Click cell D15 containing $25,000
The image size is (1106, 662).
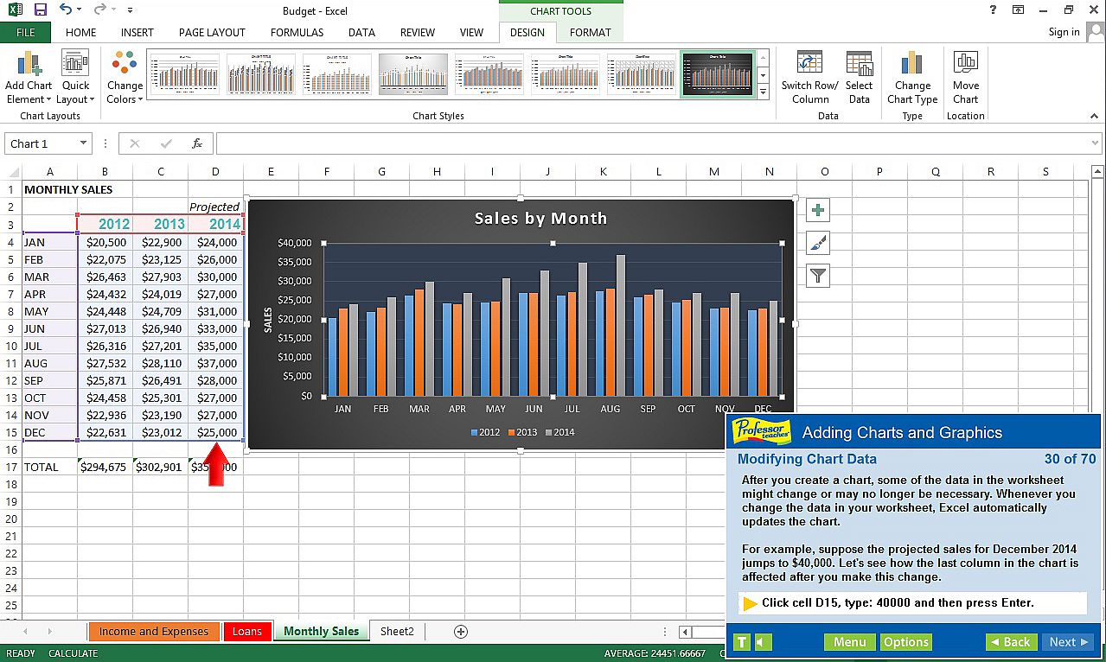tap(216, 432)
